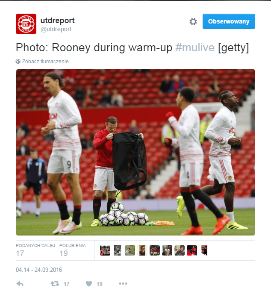Viewport: 271px width, 300px height.
Task: Open the last partially visible liker avatar
Action: click(204, 250)
